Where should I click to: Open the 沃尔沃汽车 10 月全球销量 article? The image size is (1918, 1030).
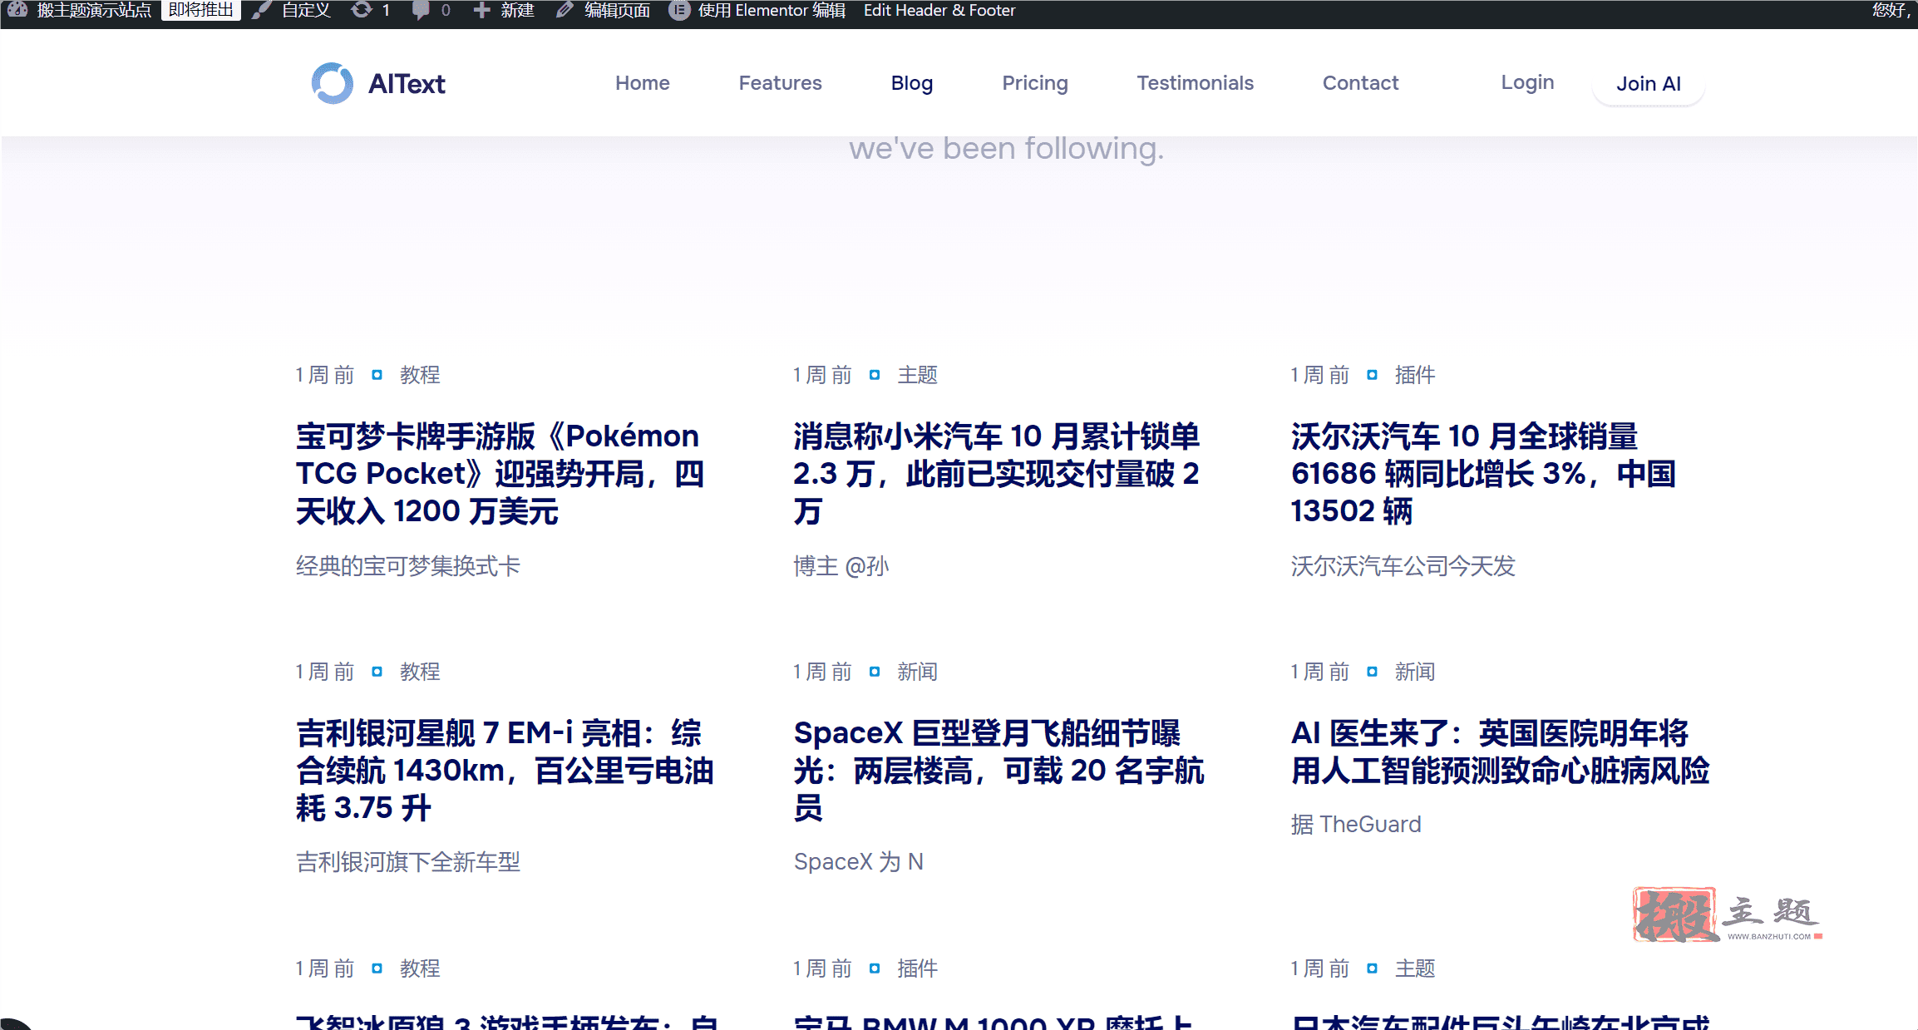click(x=1483, y=473)
